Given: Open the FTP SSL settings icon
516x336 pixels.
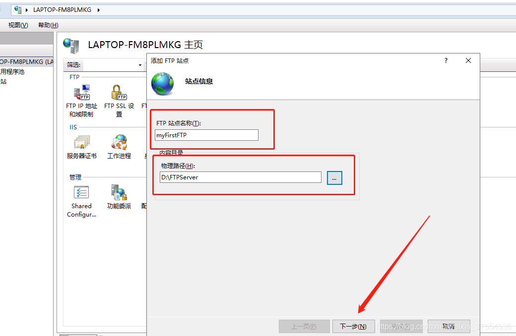Looking at the screenshot, I should (x=119, y=93).
